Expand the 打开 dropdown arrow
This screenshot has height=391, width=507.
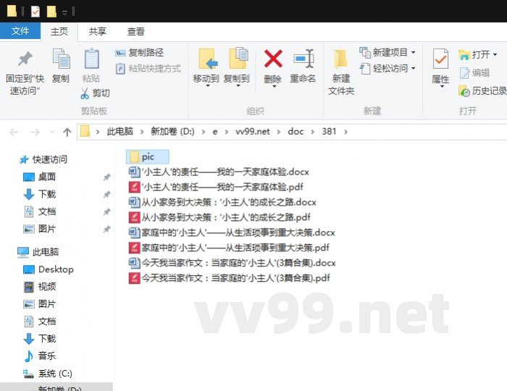[x=495, y=54]
